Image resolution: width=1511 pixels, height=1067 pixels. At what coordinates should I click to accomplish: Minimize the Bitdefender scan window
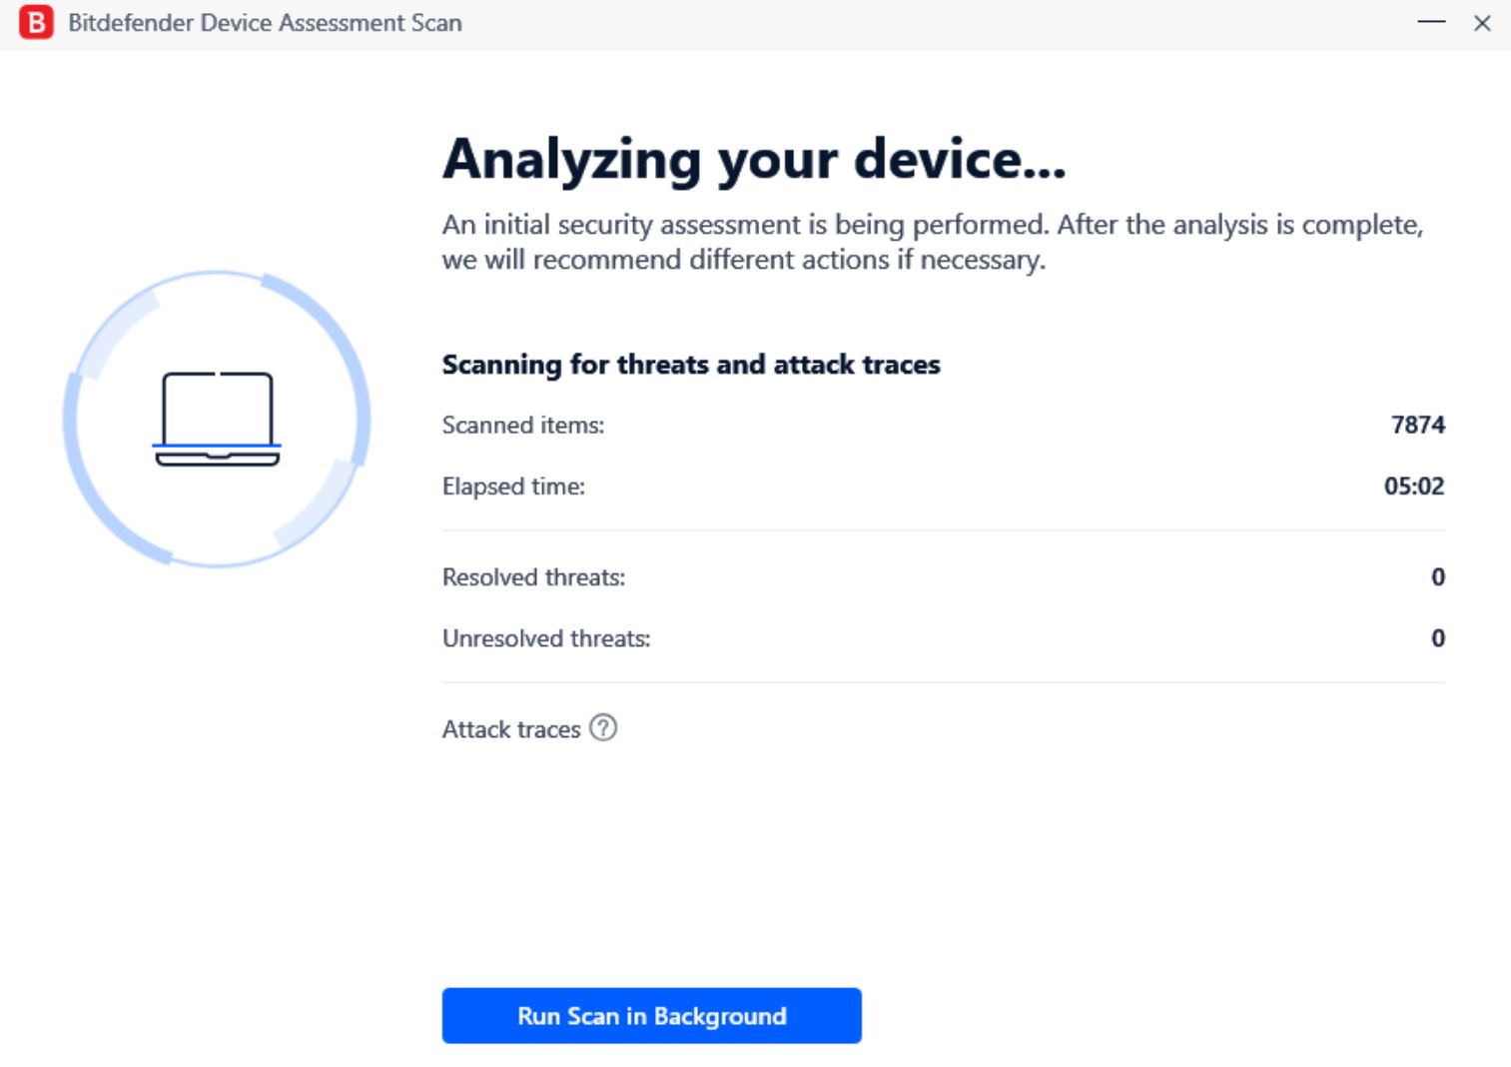pyautogui.click(x=1431, y=22)
